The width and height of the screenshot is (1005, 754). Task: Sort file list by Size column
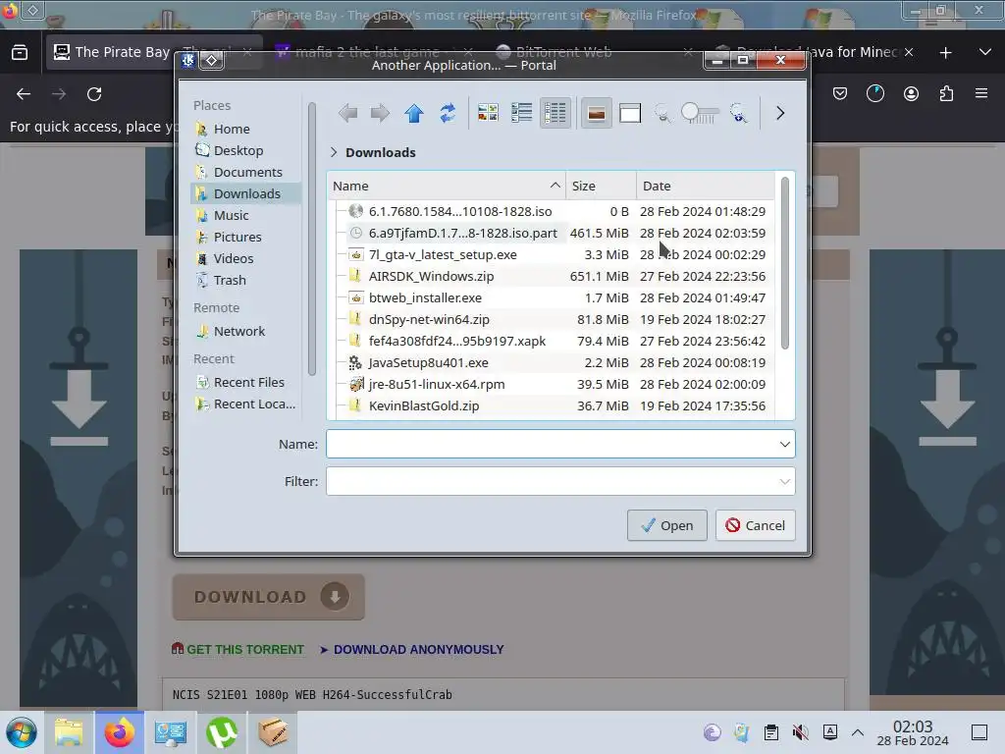point(602,186)
